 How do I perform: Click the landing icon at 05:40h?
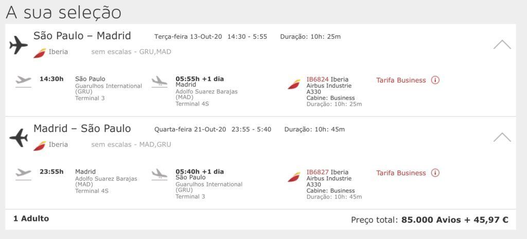(160, 175)
